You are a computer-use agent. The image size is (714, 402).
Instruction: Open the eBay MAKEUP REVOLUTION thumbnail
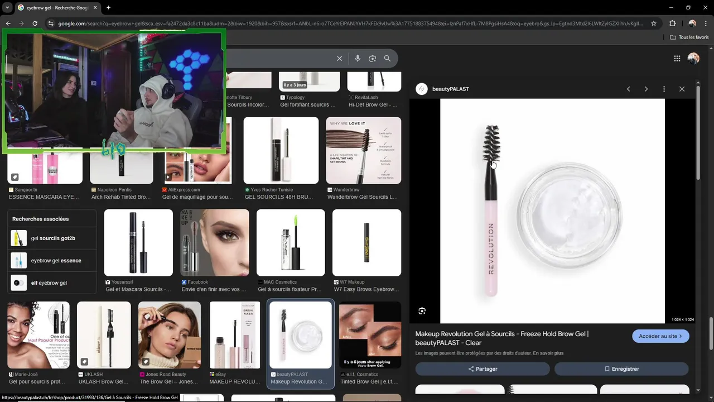[235, 335]
